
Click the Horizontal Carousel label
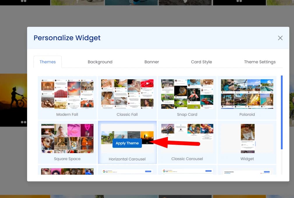127,159
